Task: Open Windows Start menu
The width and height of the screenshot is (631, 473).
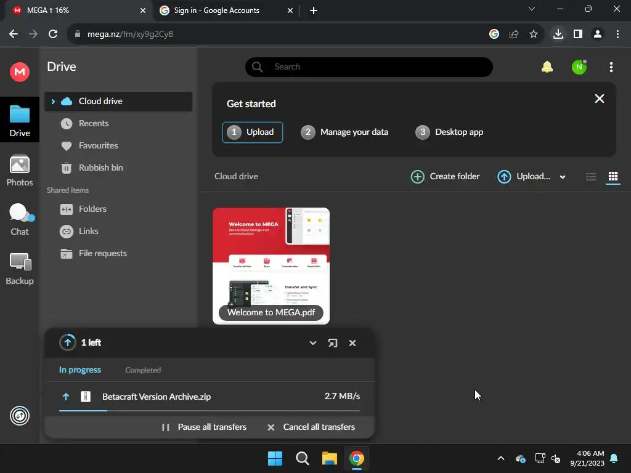Action: [275, 458]
